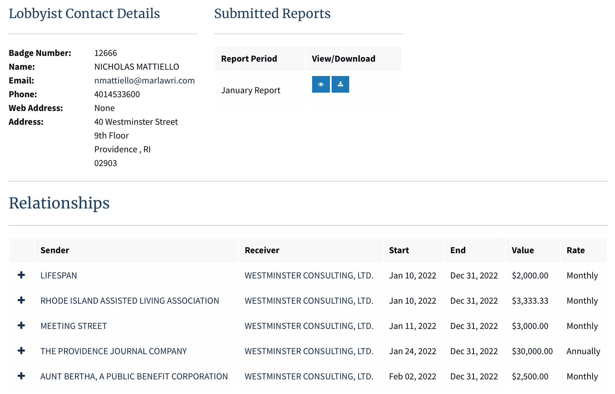615x394 pixels.
Task: Select the Jan 24, 2022 start date
Action: click(x=413, y=351)
